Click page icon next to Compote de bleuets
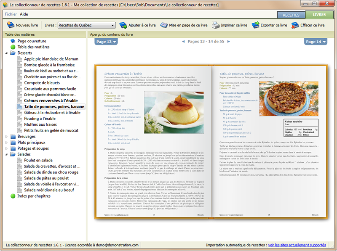This screenshot has height=251, width=337. tap(19, 83)
